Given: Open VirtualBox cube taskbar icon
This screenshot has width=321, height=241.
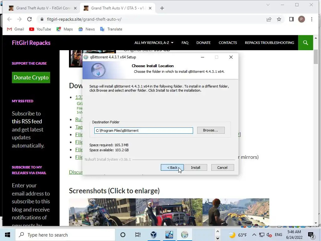Looking at the screenshot, I should (153, 235).
